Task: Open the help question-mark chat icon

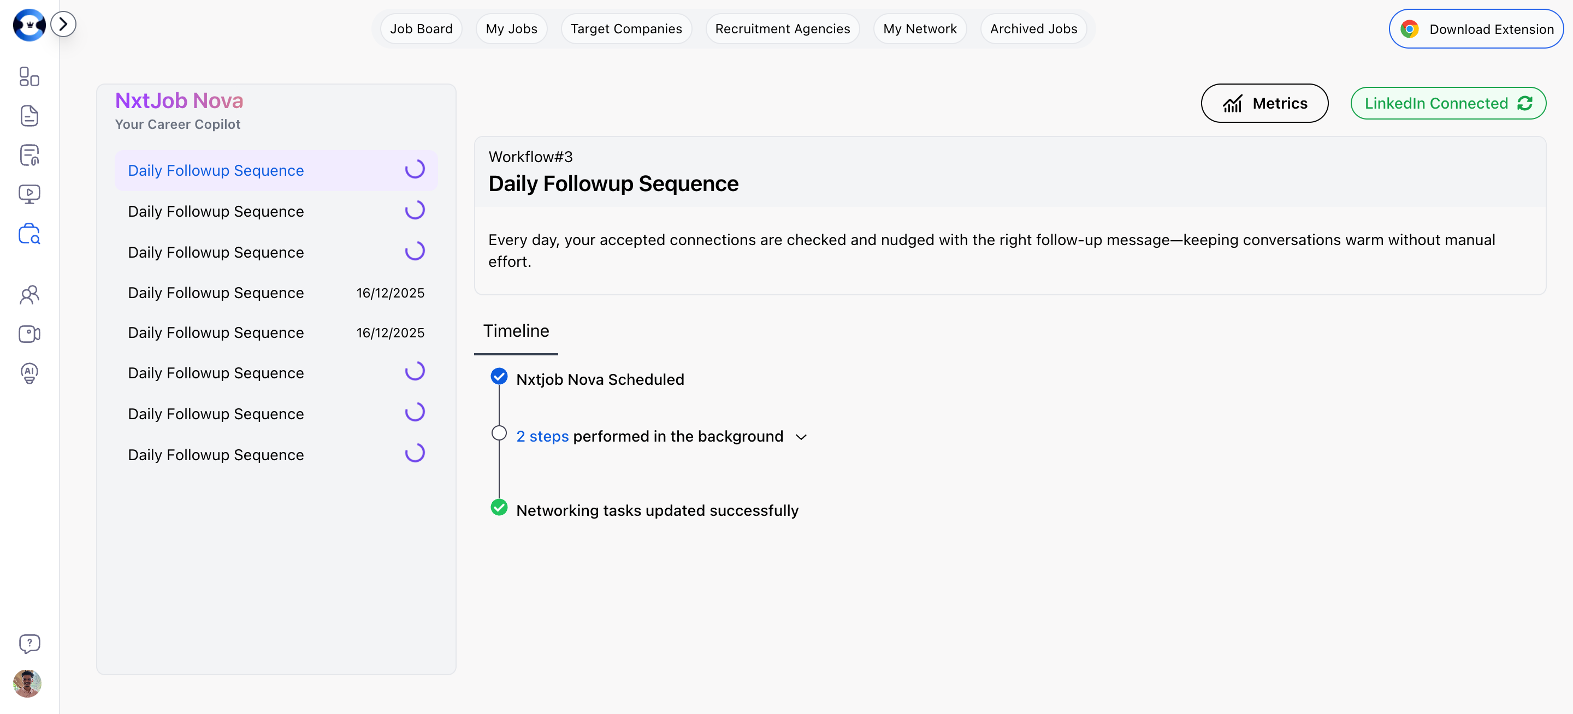Action: [x=29, y=643]
